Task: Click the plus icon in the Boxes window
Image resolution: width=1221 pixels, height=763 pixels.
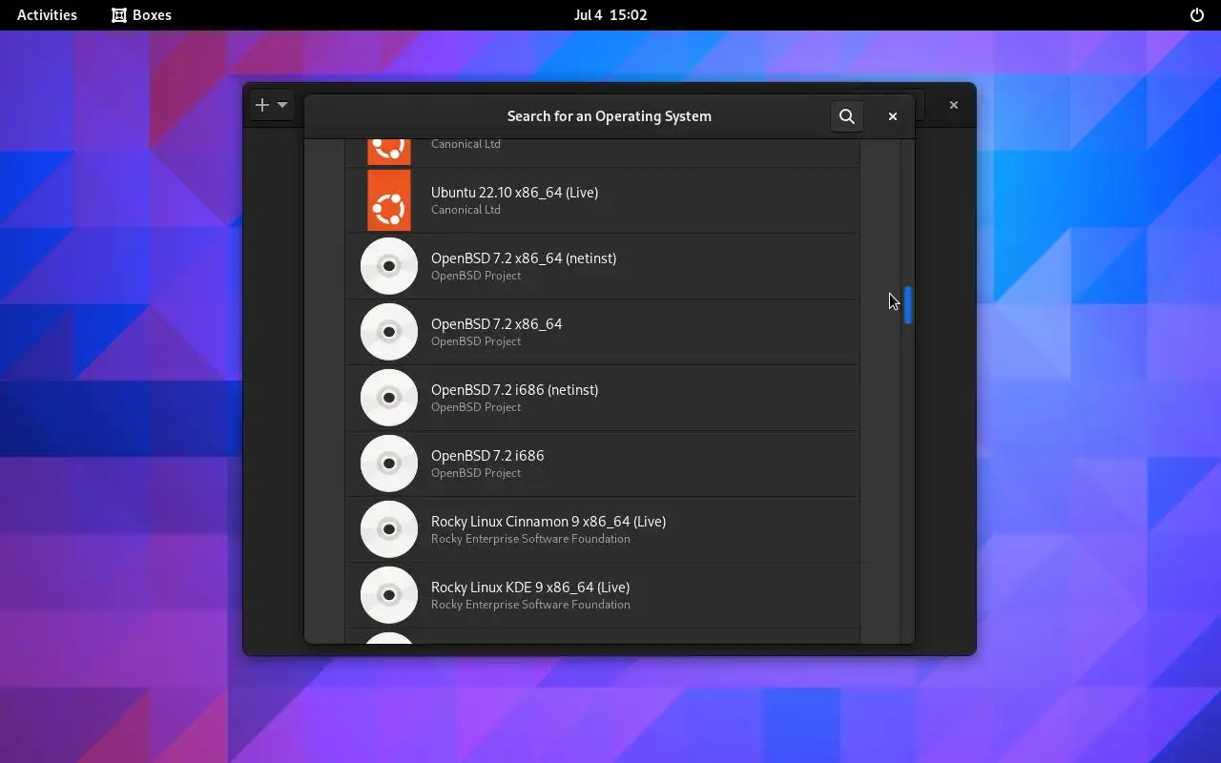Action: tap(262, 105)
